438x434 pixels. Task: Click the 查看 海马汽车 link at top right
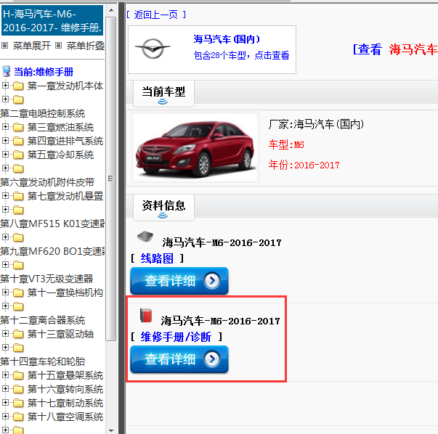click(395, 49)
